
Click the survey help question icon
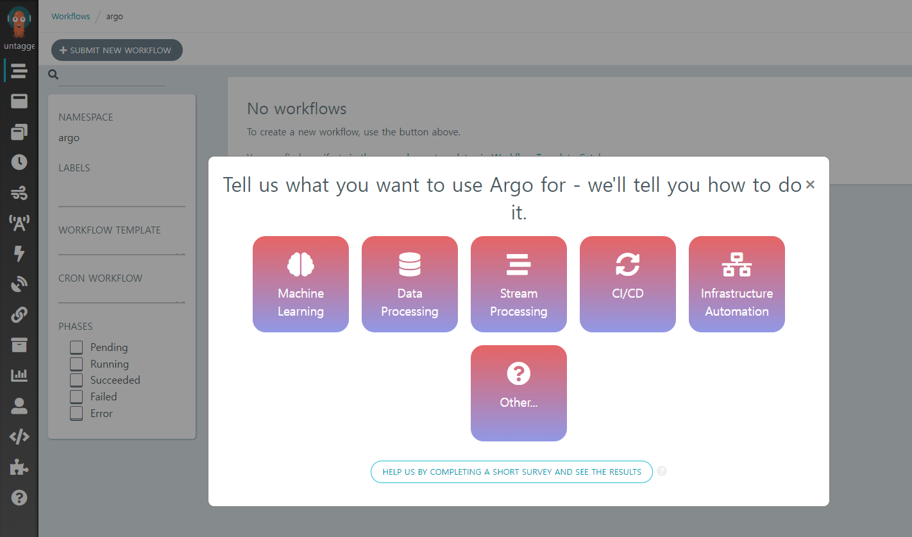(662, 471)
